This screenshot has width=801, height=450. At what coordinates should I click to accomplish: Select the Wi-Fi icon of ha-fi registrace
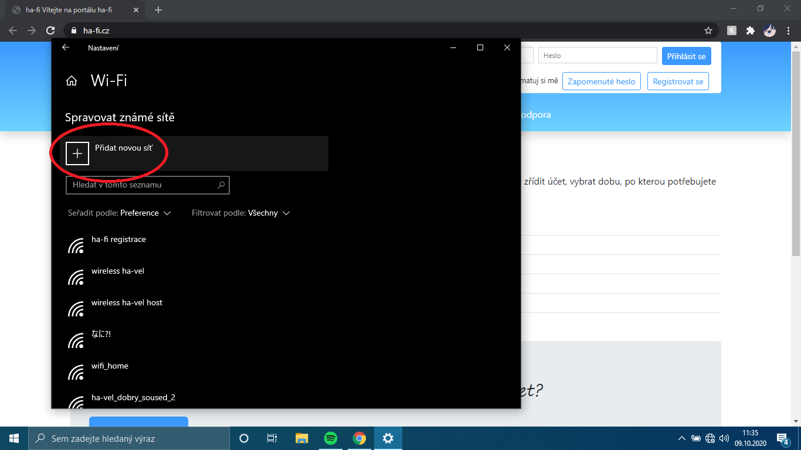(76, 246)
